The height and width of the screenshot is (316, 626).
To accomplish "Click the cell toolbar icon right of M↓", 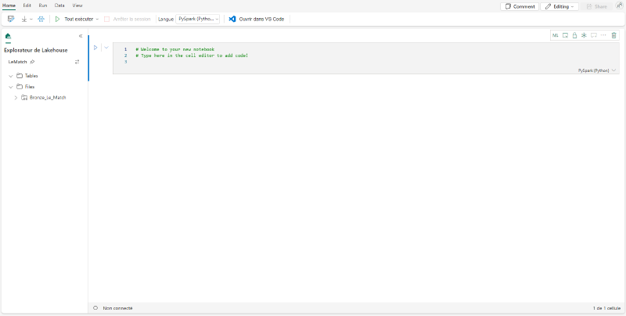I will (x=565, y=35).
